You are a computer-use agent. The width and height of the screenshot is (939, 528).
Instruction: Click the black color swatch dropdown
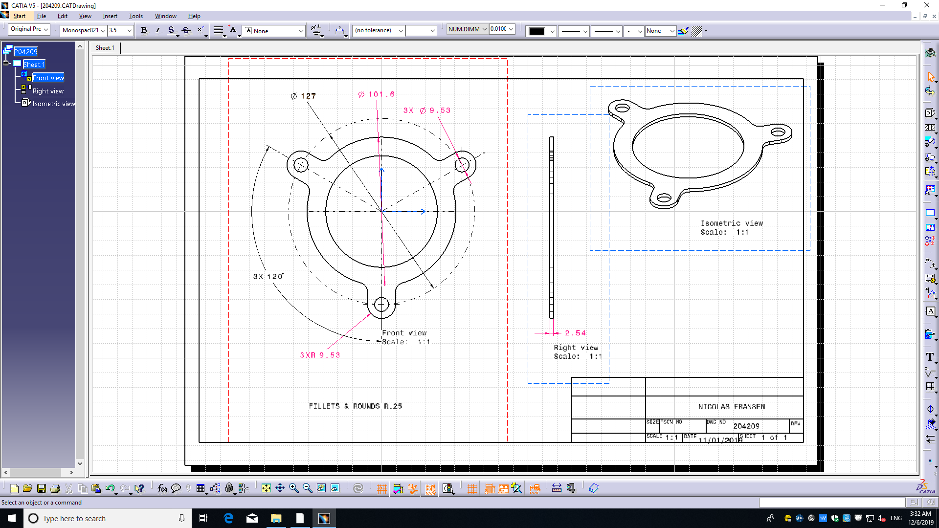[x=552, y=31]
